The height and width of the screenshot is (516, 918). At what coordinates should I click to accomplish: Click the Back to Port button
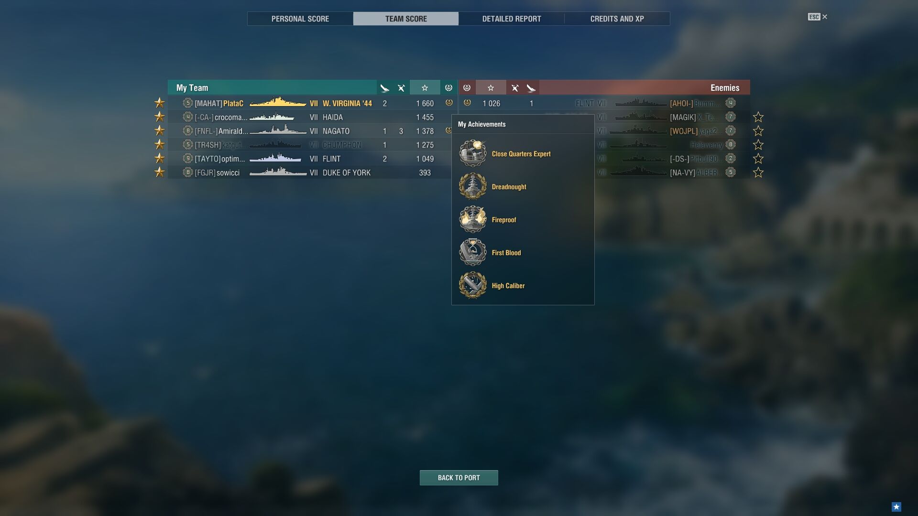point(459,478)
